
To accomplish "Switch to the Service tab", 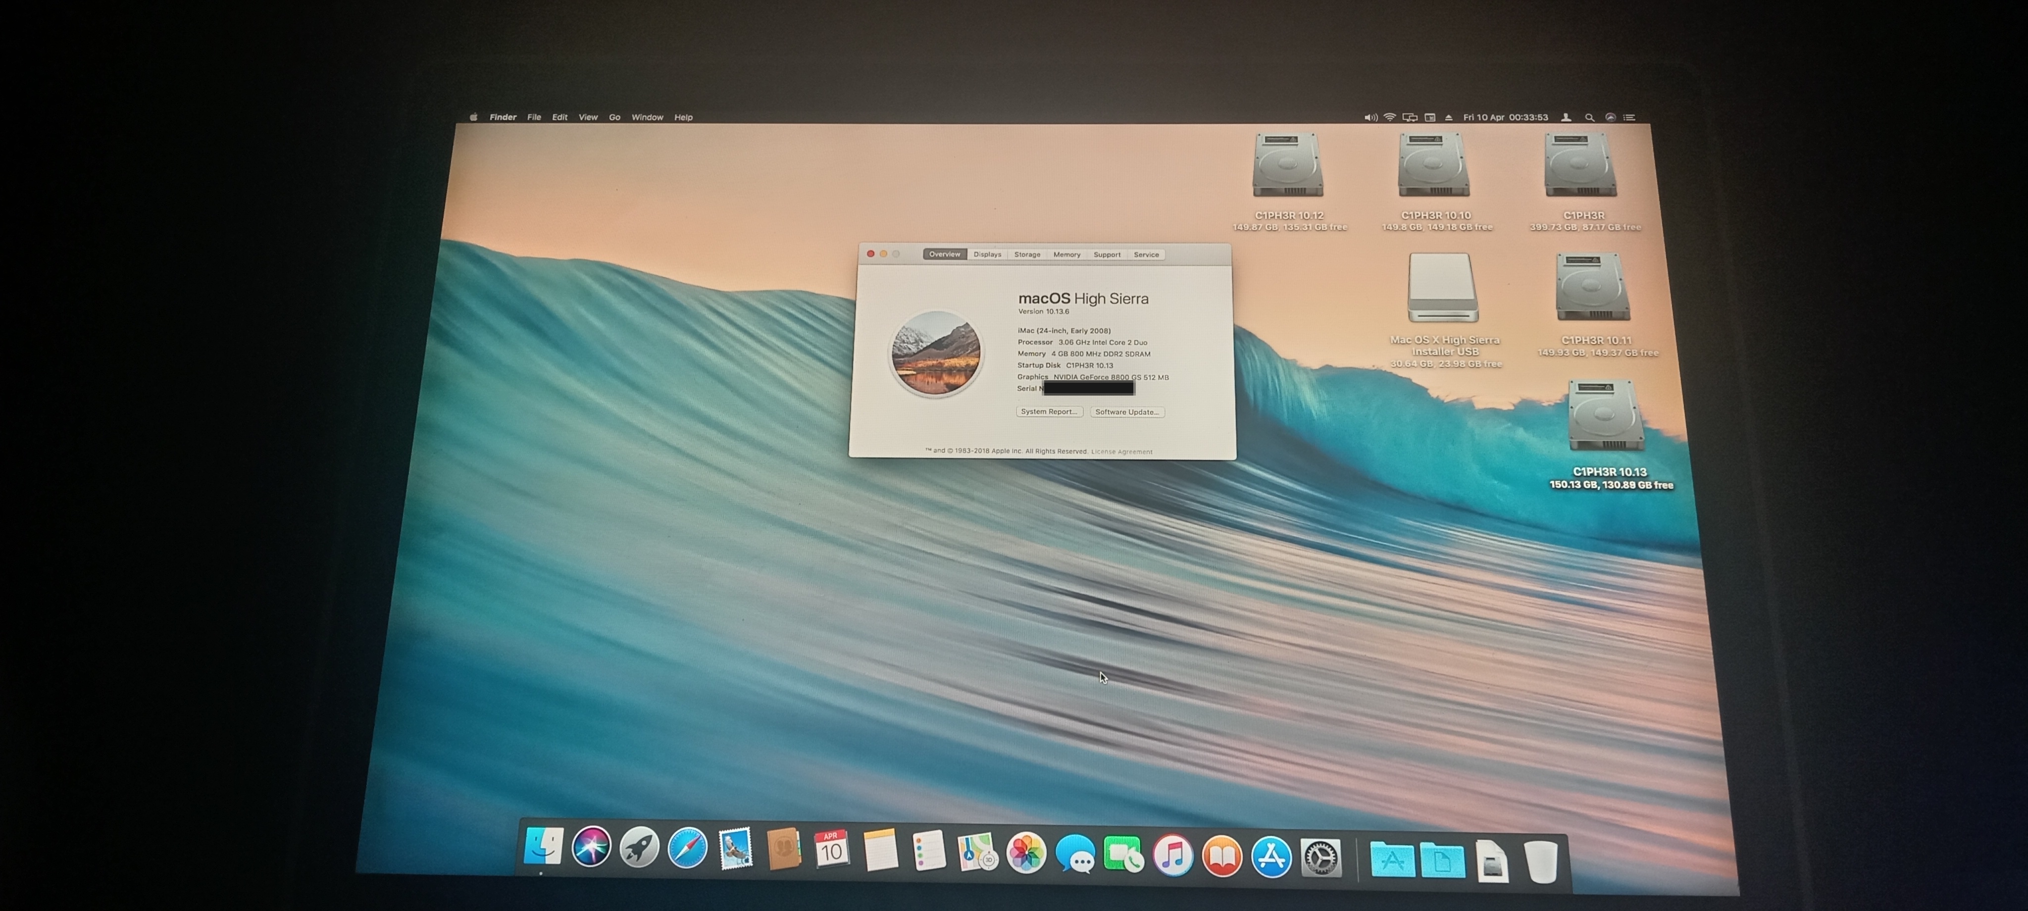I will 1146,254.
